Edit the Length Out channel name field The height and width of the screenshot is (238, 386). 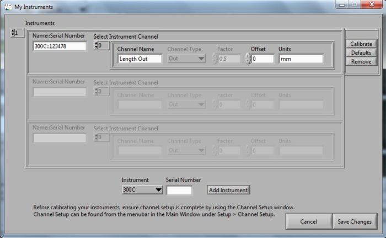pos(140,59)
